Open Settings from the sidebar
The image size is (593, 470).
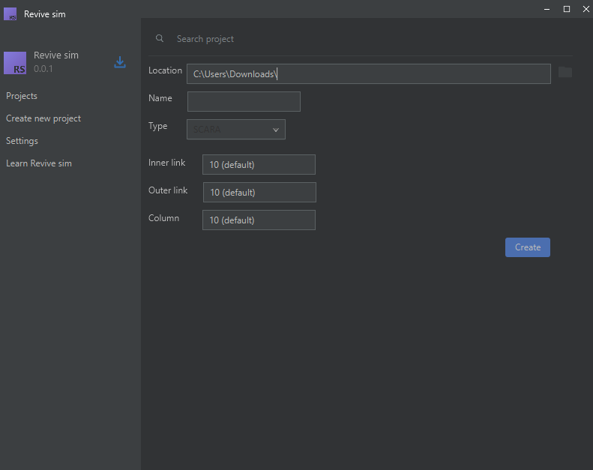click(x=22, y=141)
